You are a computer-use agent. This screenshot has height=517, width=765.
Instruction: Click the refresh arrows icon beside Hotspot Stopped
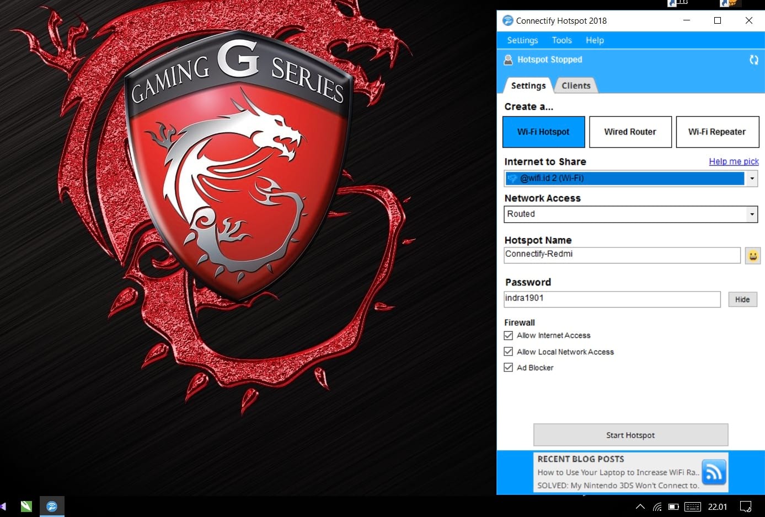click(x=753, y=60)
